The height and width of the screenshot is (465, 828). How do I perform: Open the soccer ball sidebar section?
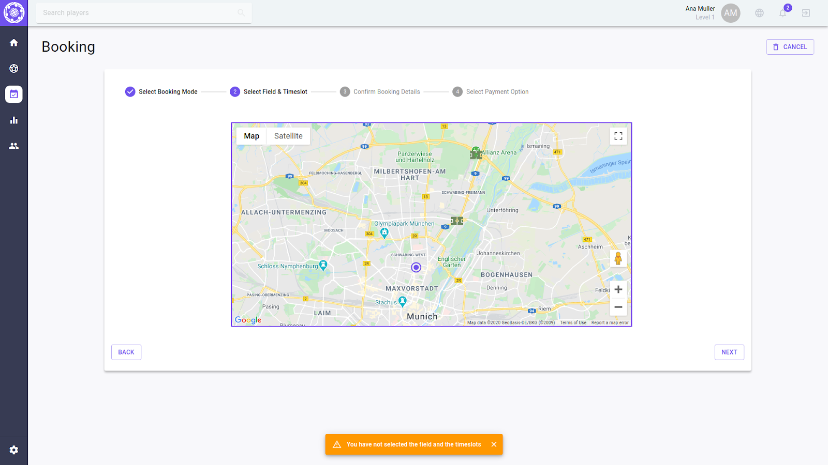(14, 69)
